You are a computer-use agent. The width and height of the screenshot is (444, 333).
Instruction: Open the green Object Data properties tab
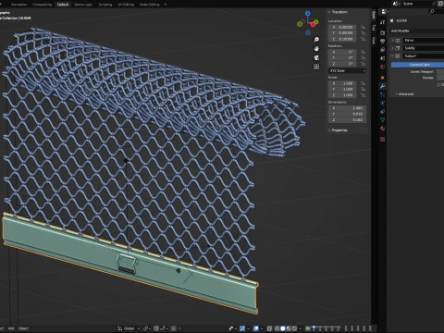383,119
